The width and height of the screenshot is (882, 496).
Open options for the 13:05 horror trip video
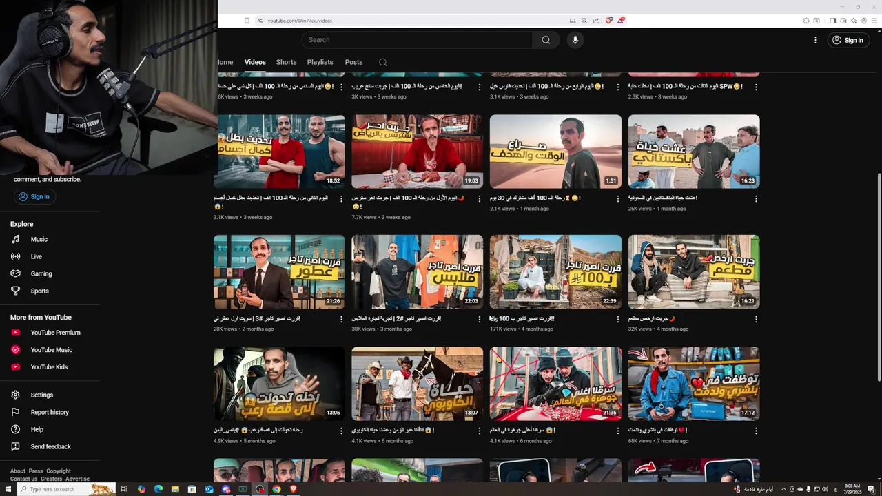pyautogui.click(x=341, y=431)
